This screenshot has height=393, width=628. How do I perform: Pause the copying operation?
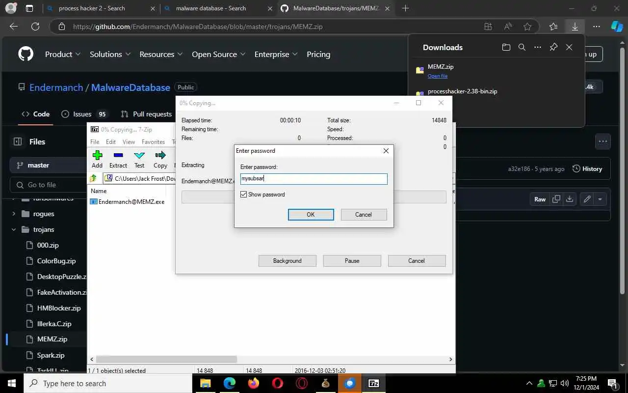(352, 261)
